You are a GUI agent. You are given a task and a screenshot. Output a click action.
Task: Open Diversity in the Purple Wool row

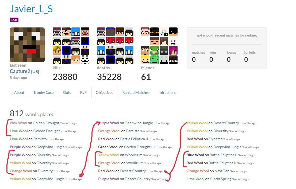pos(44,155)
